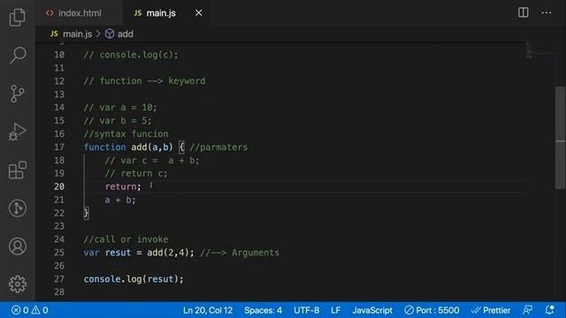The width and height of the screenshot is (566, 318).
Task: Click the 'resut' variable declaration
Action: click(118, 253)
